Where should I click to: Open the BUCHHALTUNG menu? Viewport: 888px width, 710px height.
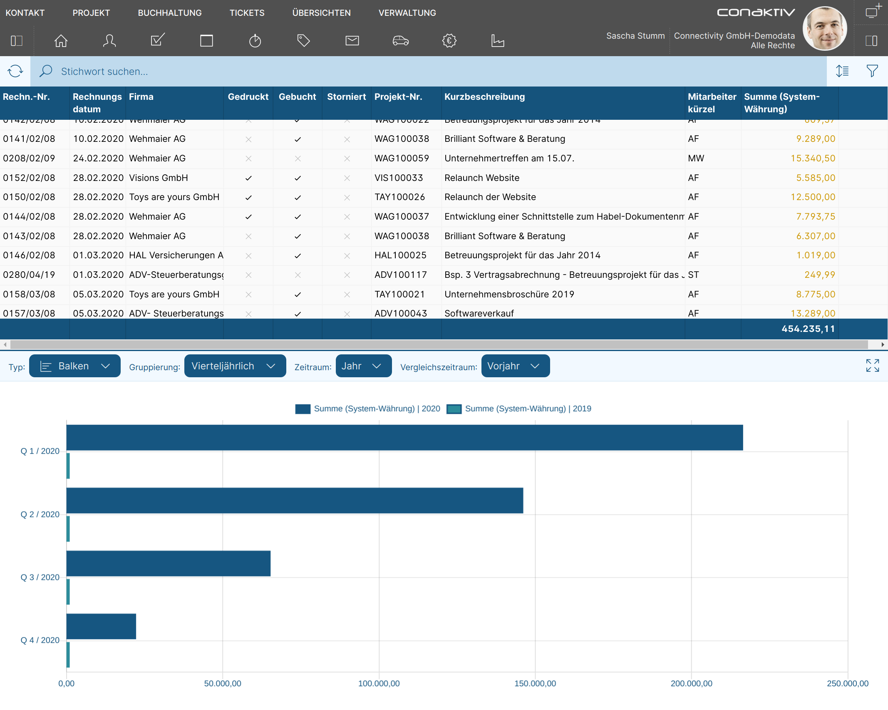click(170, 13)
